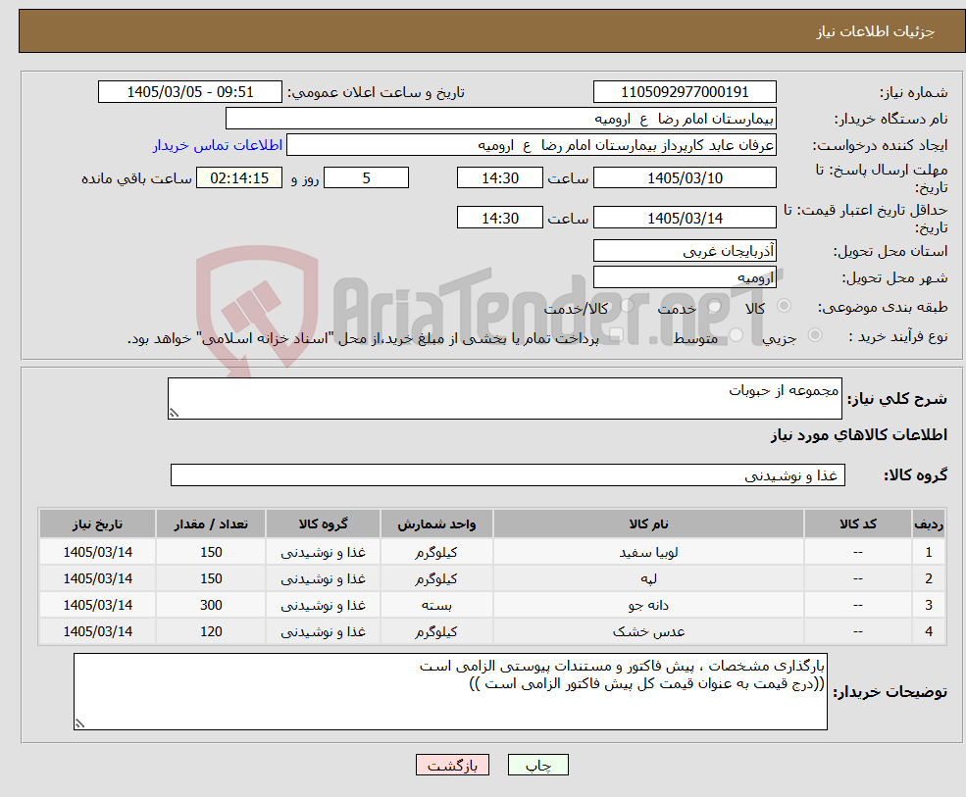Click the price validity time 14:30 field
The height and width of the screenshot is (797, 966).
coord(499,218)
